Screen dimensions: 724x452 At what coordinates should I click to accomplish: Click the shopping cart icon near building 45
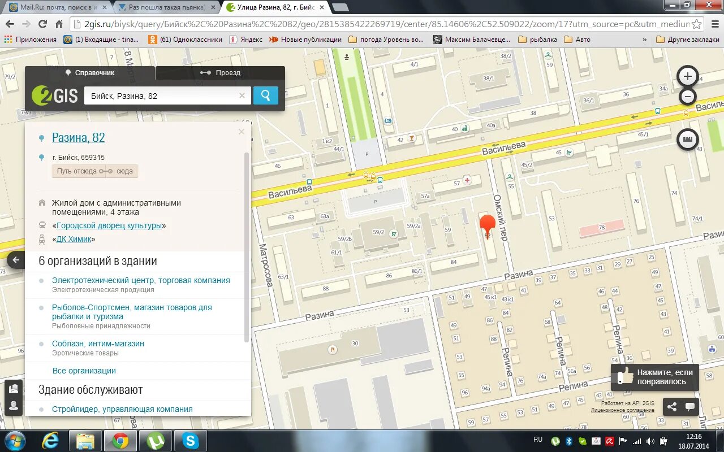(x=569, y=153)
